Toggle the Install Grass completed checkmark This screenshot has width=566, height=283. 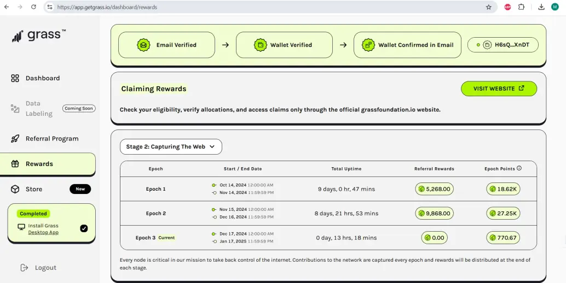pyautogui.click(x=84, y=228)
